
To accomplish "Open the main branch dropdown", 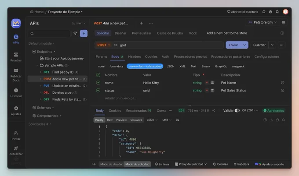I will [x=79, y=23].
